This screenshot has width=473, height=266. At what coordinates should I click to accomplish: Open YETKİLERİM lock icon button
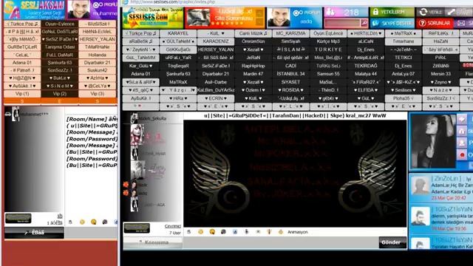[x=375, y=12]
